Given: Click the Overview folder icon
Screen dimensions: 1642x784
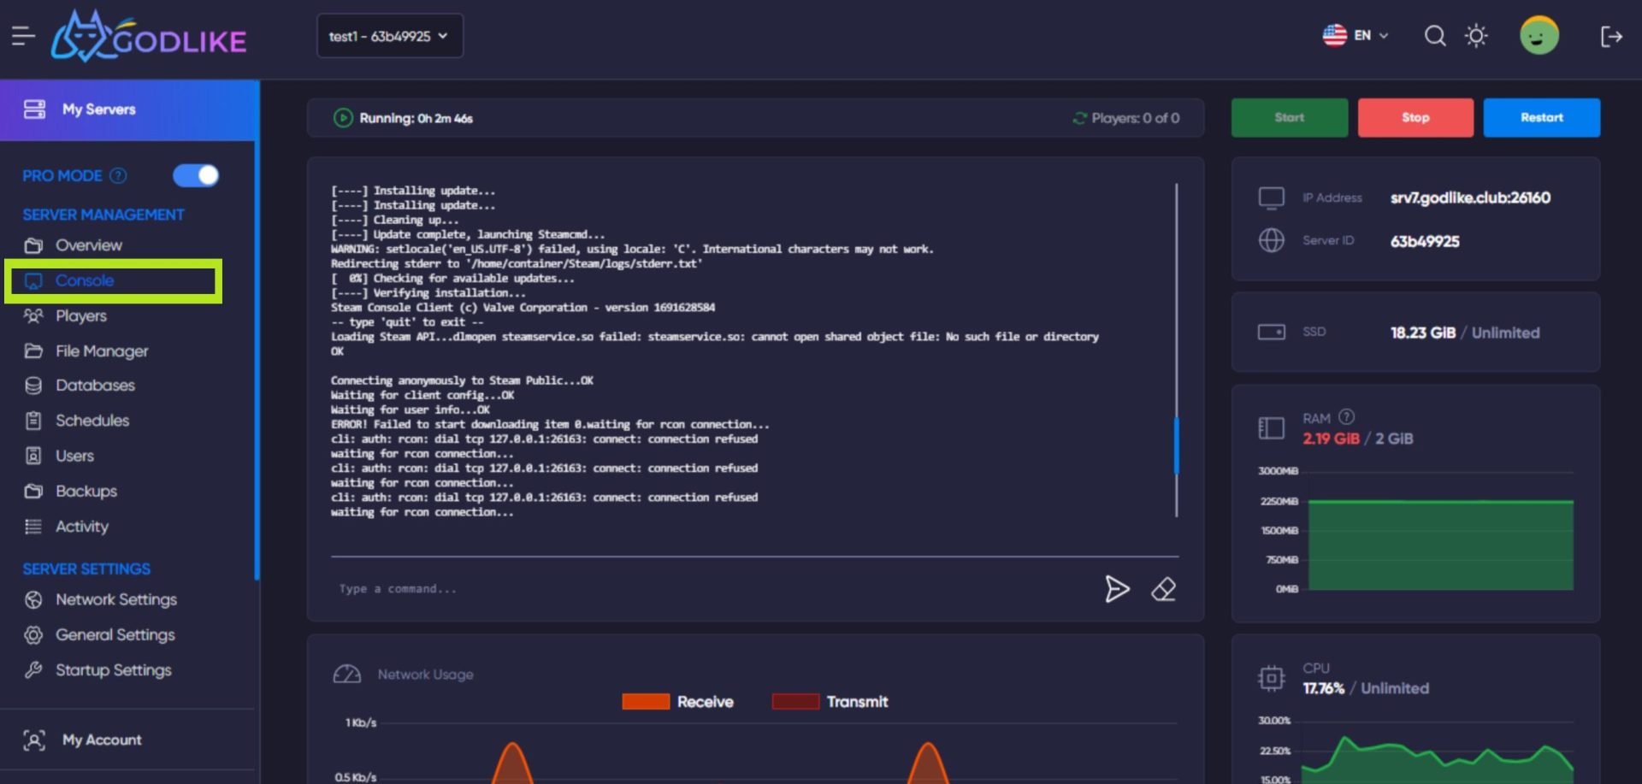Looking at the screenshot, I should pos(33,245).
